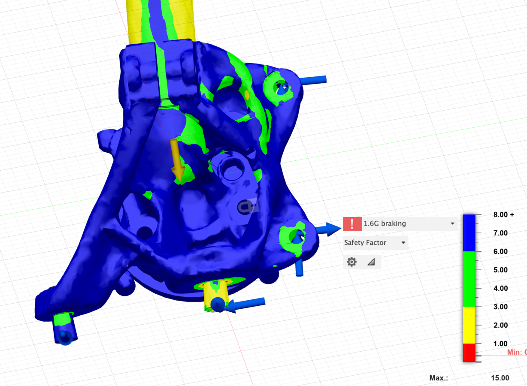Click the fixed constraint lock glyph on the model

tap(246, 207)
